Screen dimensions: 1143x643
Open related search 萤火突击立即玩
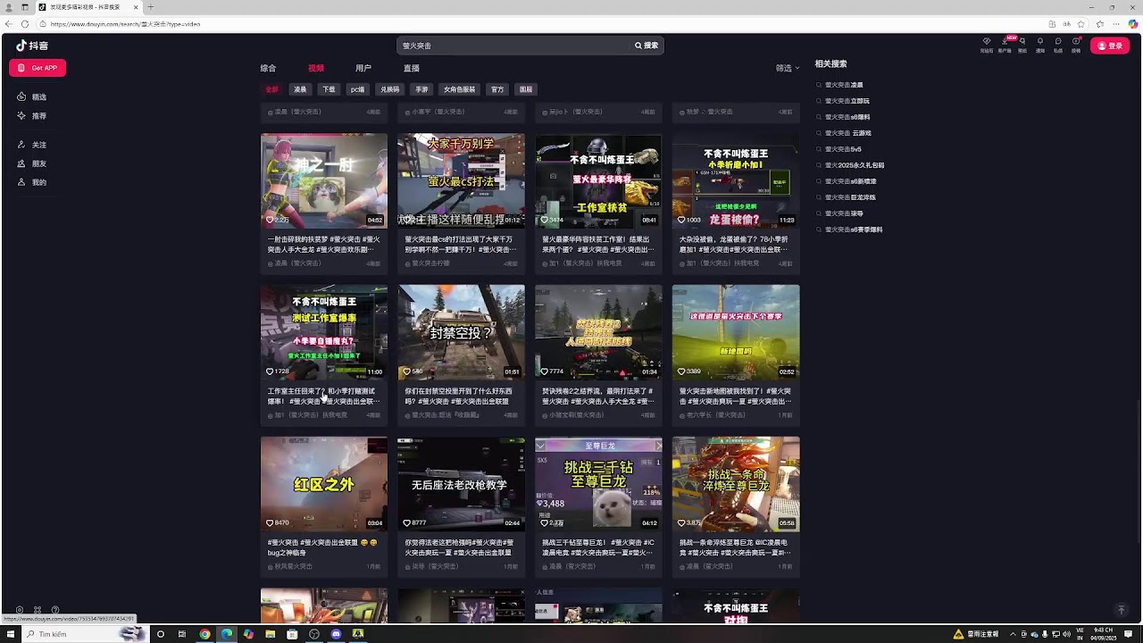[847, 101]
